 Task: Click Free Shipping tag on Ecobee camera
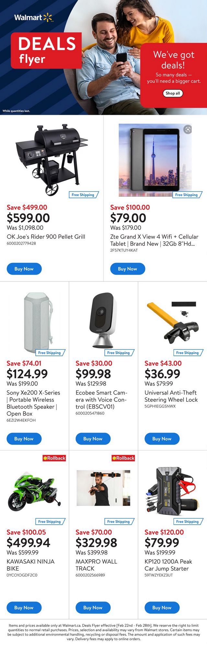[x=119, y=353]
